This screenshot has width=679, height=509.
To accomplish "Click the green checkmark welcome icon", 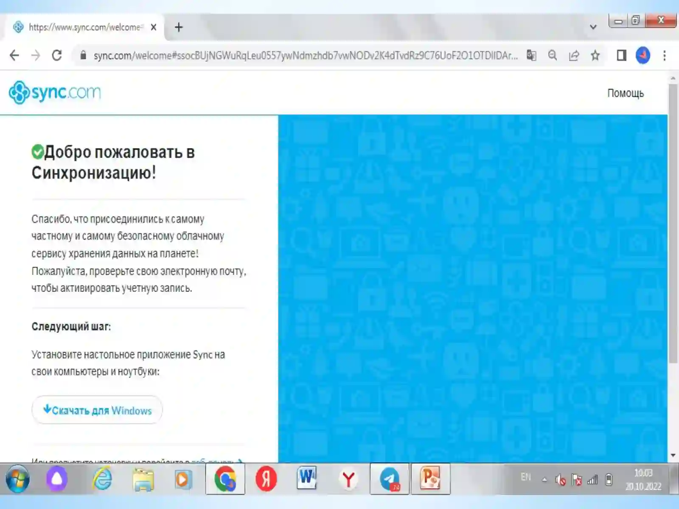I will coord(37,151).
